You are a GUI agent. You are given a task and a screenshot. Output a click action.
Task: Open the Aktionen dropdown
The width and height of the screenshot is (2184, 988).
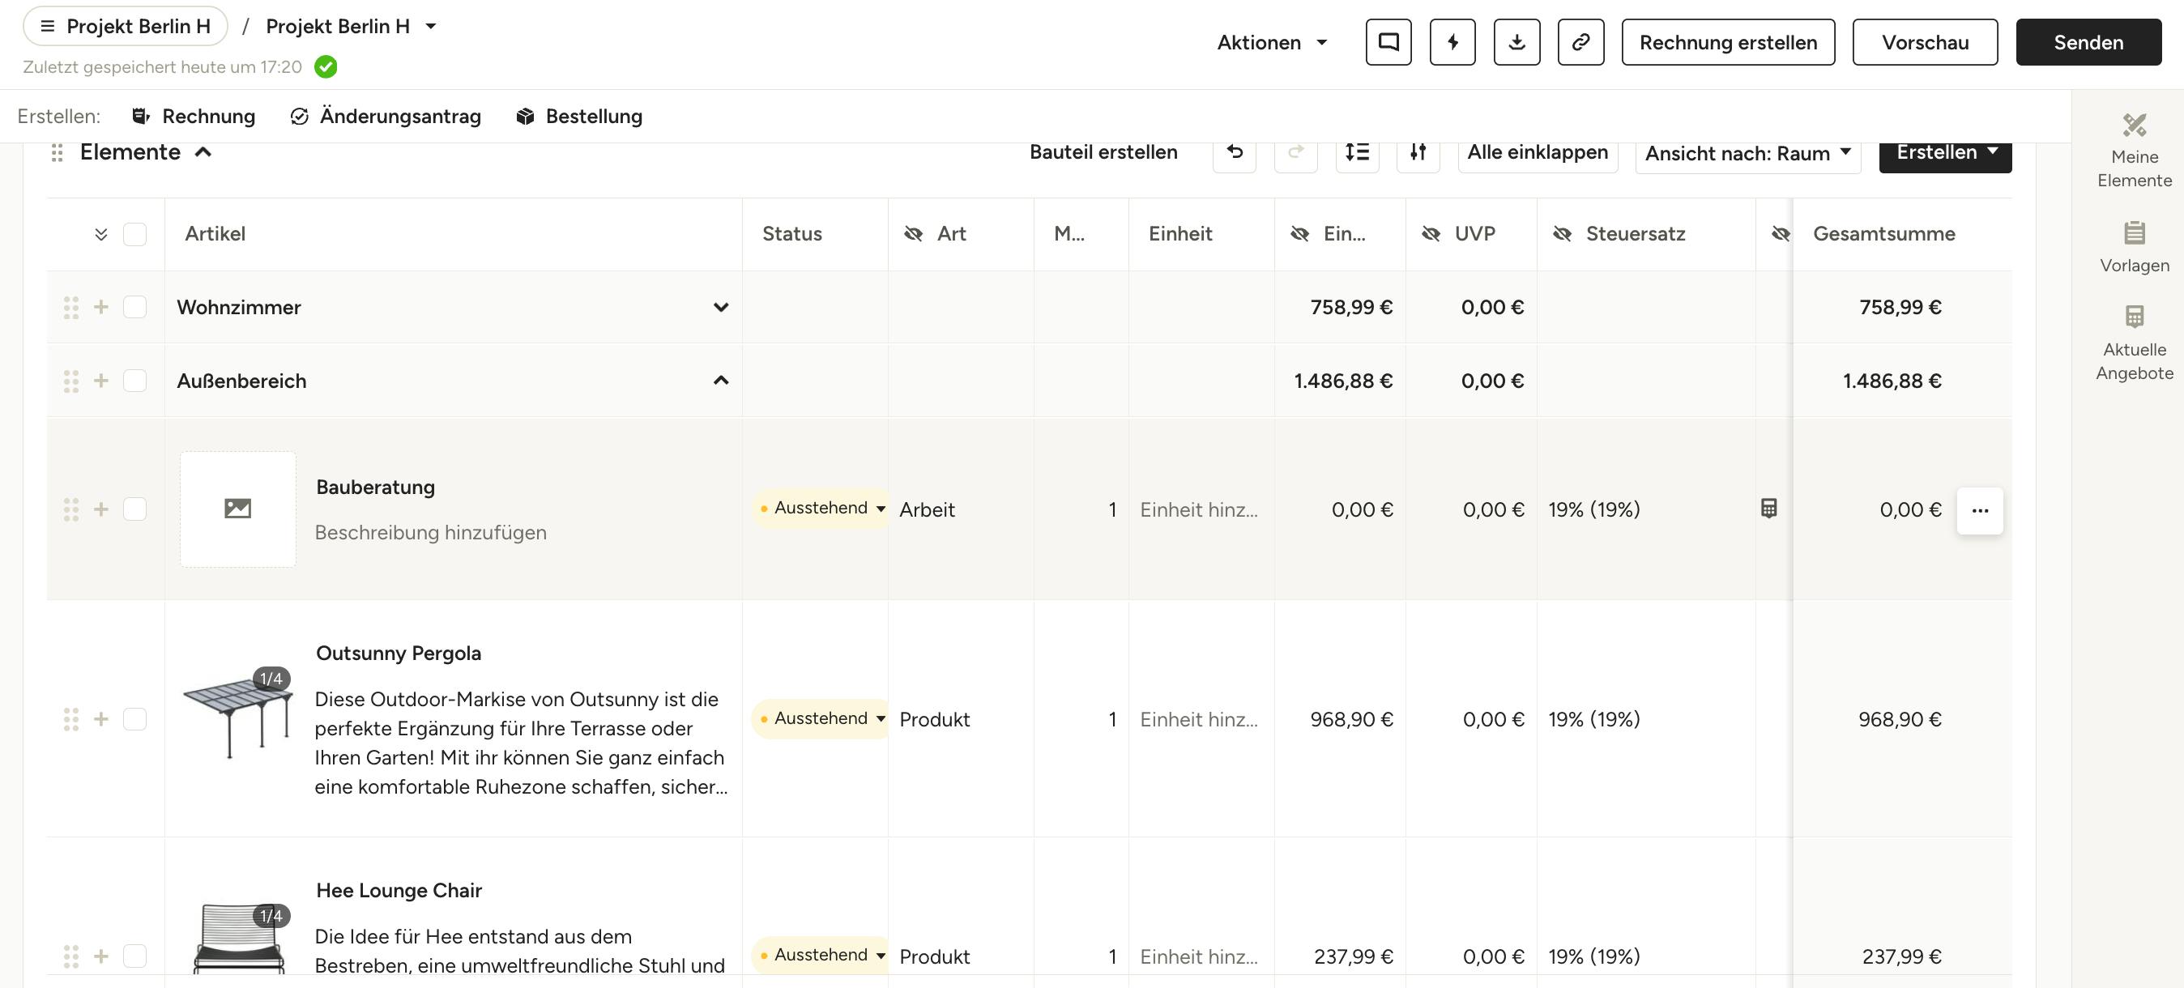1272,42
